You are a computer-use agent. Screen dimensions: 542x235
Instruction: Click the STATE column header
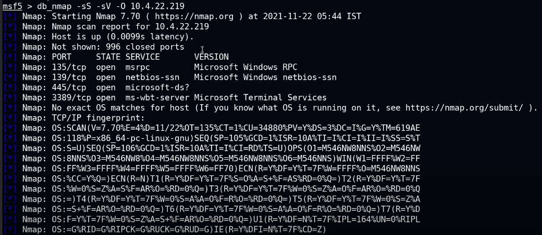[108, 57]
